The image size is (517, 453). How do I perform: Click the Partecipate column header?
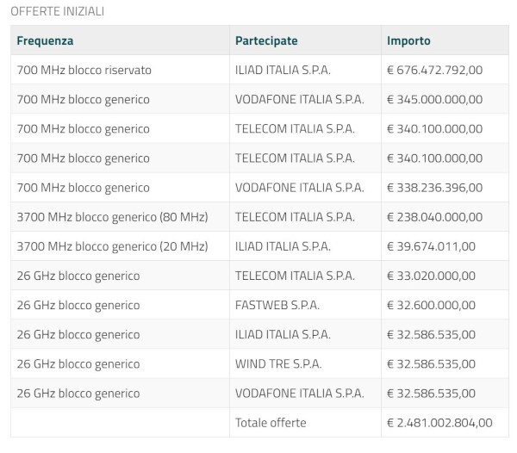pyautogui.click(x=266, y=40)
